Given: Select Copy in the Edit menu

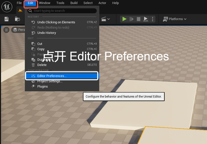Looking at the screenshot, I should pos(62,49).
